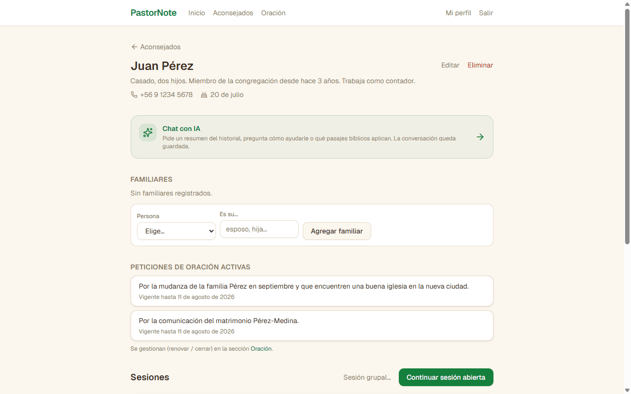Click the right arrow in Chat con IA card
Viewport: 631px width, 394px height.
[x=480, y=137]
